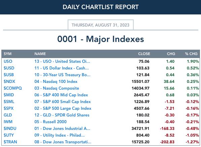Open the $SML ticker link
The width and height of the screenshot is (201, 147).
[x=9, y=102]
